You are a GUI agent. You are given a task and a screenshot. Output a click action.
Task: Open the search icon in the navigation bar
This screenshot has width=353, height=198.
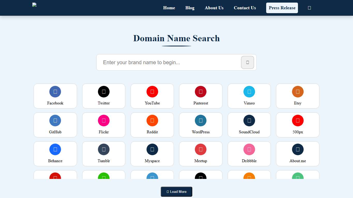[x=309, y=8]
